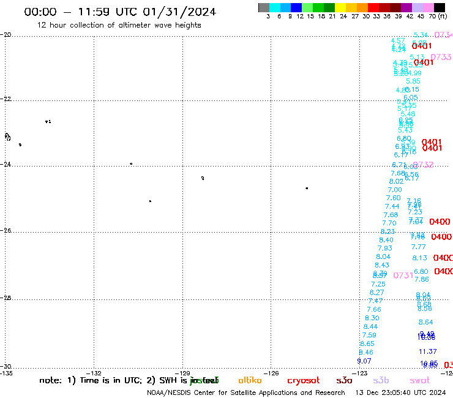The image size is (453, 398).
Task: Click the wave height value '8.40'
Action: [386, 240]
